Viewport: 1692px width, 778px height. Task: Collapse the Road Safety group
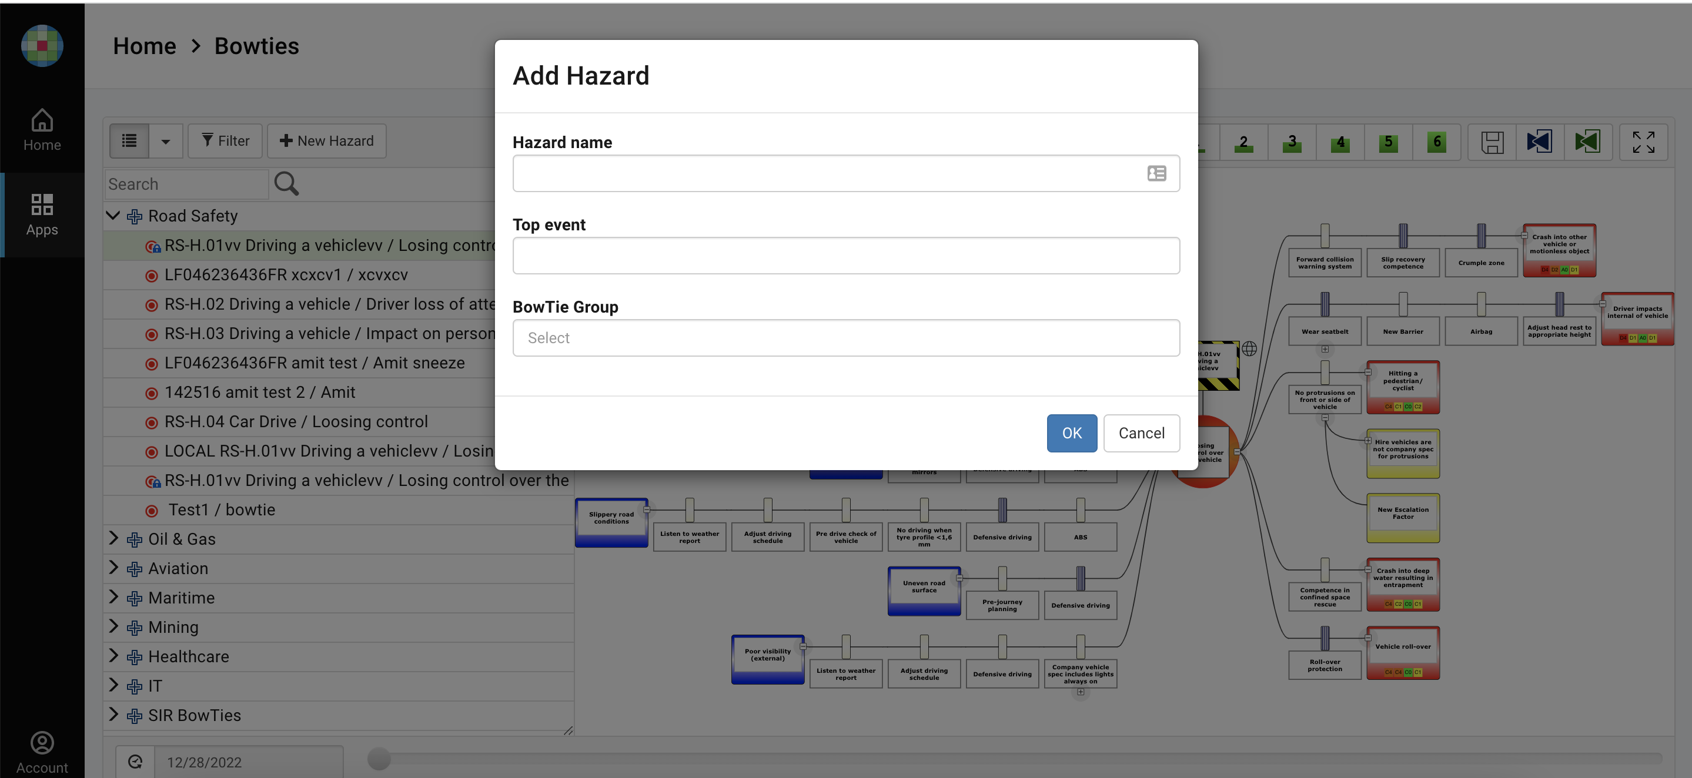pyautogui.click(x=113, y=215)
